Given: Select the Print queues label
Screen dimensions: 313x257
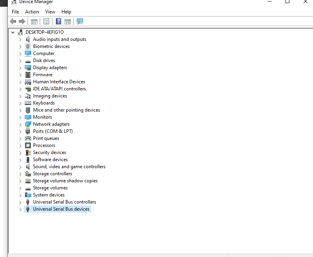Looking at the screenshot, I should [46, 138].
